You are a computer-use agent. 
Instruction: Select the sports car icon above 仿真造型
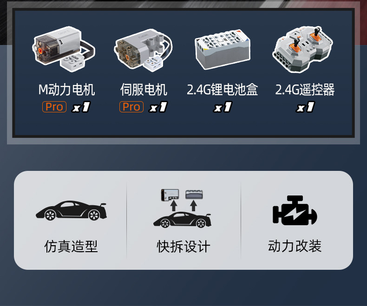pos(71,210)
